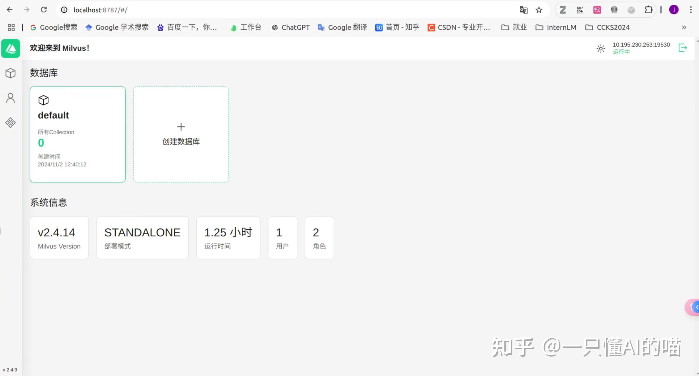The height and width of the screenshot is (376, 699).
Task: Open the apps grid at bookmarks bar start
Action: click(11, 27)
